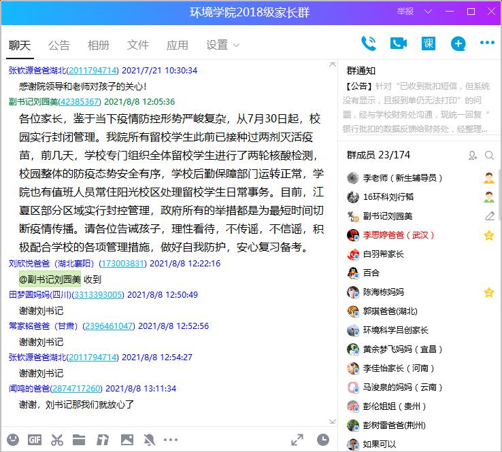The image size is (502, 452).
Task: Open the GIF sticker panel
Action: click(x=35, y=439)
